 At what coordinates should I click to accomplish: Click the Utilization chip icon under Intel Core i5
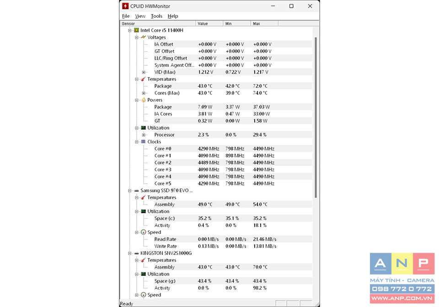click(x=143, y=128)
